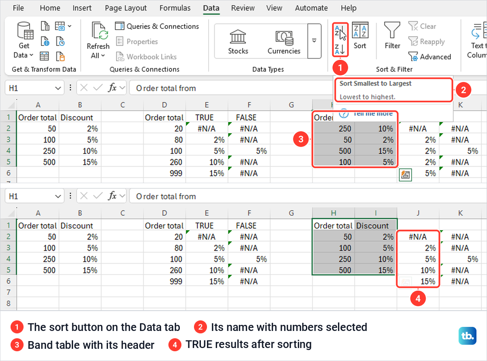Select row 7 header in lower sheet

coord(8,292)
